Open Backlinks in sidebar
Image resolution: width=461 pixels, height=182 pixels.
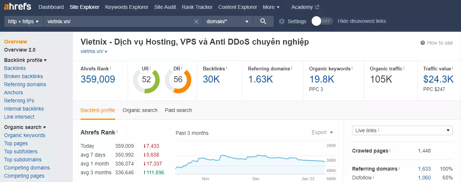[x=15, y=68]
